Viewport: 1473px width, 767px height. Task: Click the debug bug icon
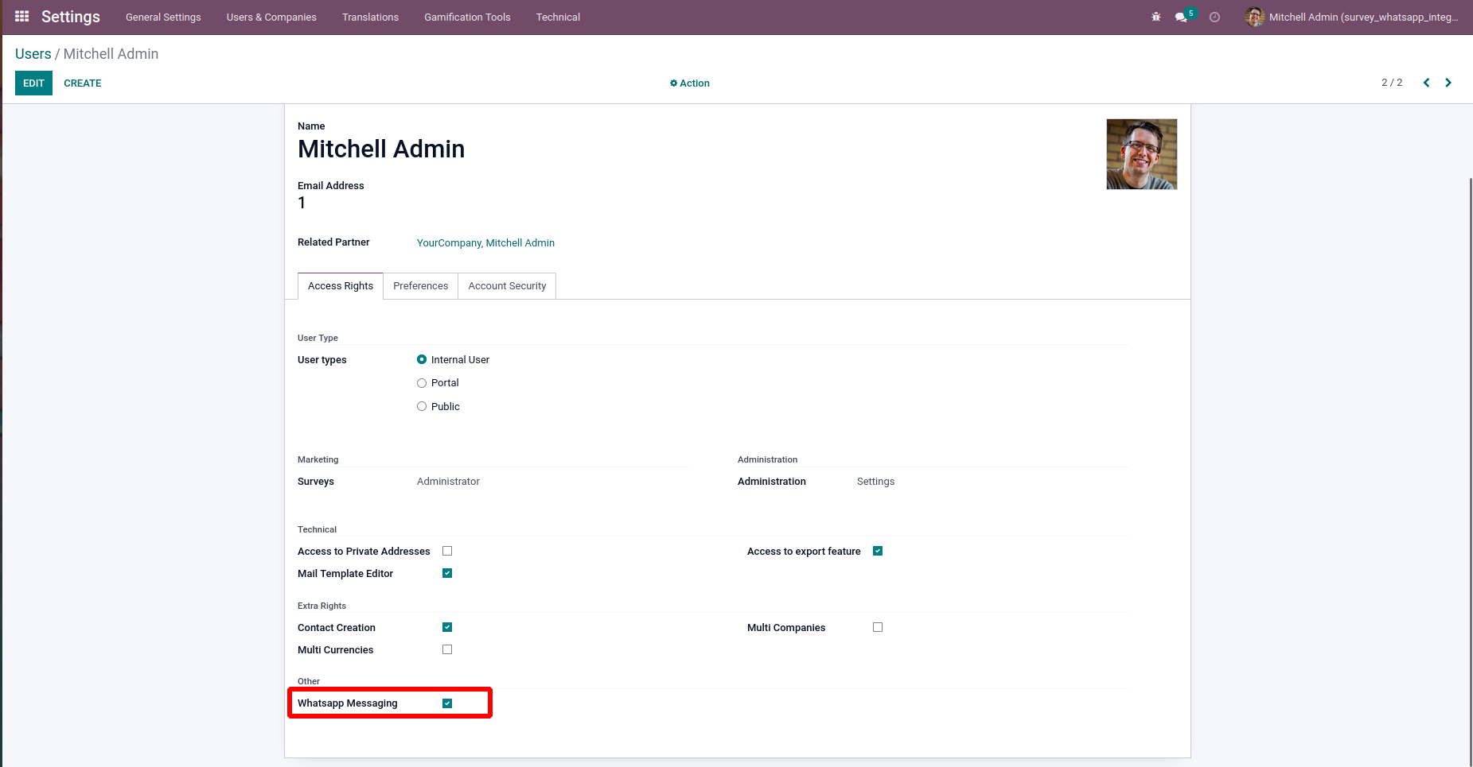(x=1155, y=17)
